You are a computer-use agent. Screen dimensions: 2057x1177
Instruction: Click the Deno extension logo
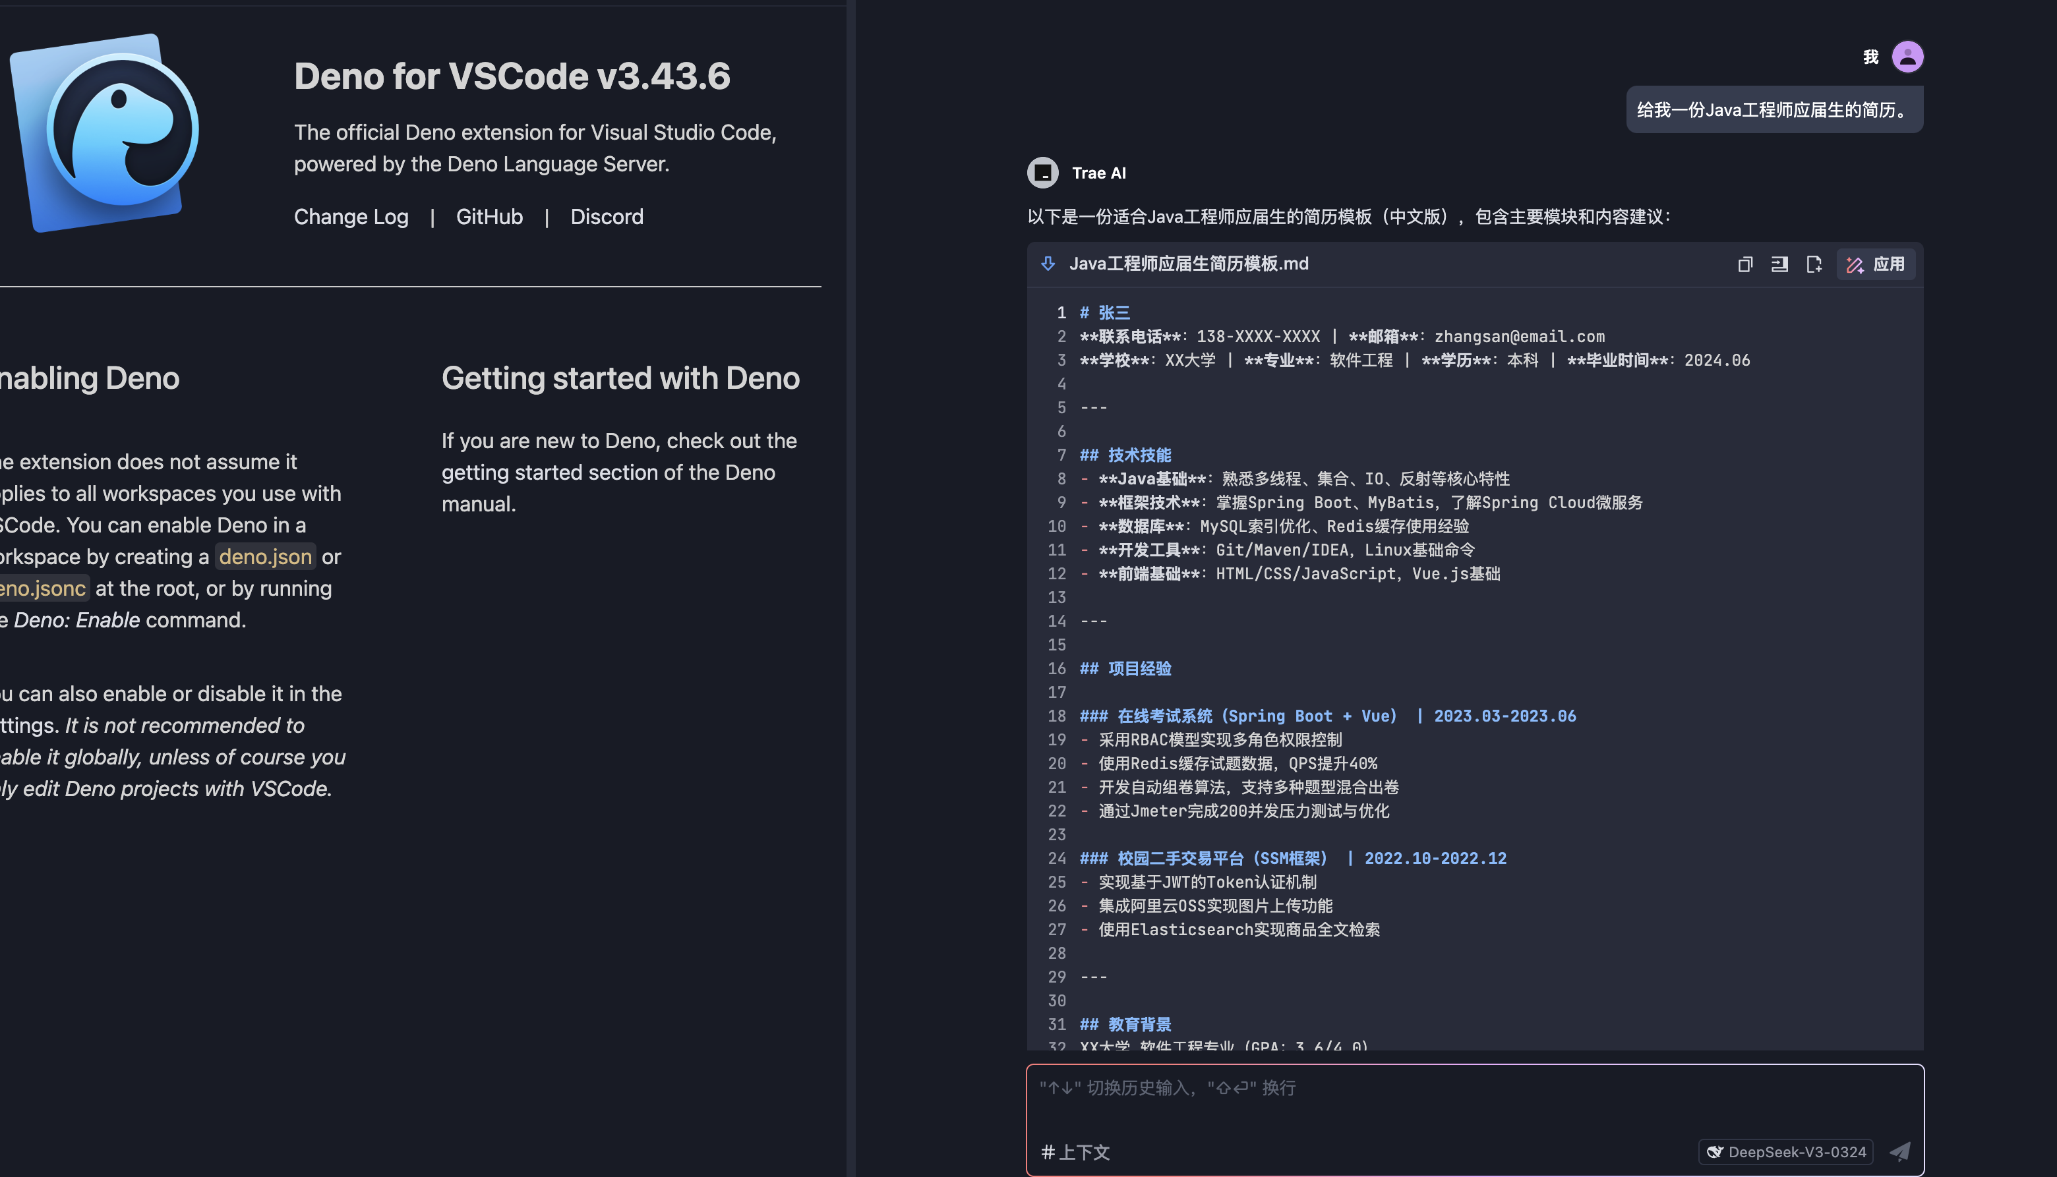click(x=106, y=132)
